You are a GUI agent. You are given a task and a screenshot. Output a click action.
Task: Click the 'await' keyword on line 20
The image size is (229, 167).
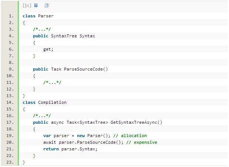tap(50, 142)
